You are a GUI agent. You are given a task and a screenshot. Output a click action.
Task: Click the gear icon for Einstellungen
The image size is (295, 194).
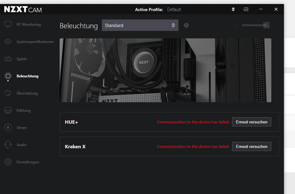(8, 162)
